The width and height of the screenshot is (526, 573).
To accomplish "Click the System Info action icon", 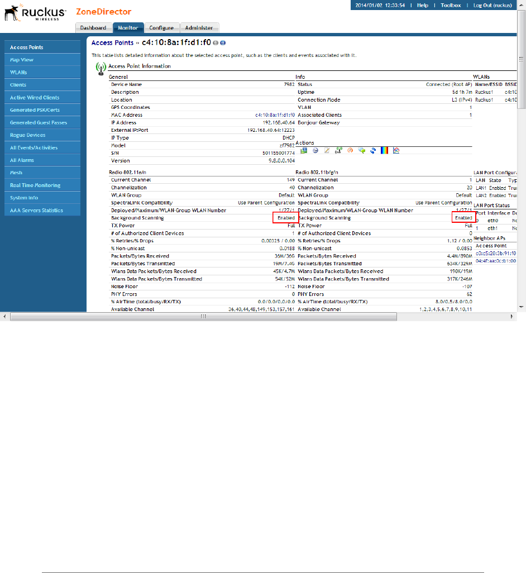I will 304,151.
